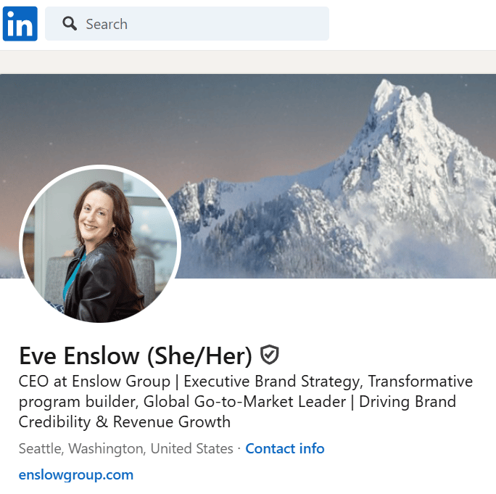The height and width of the screenshot is (494, 496).
Task: Click the CEO at Enslow Group headline text
Action: [x=94, y=381]
